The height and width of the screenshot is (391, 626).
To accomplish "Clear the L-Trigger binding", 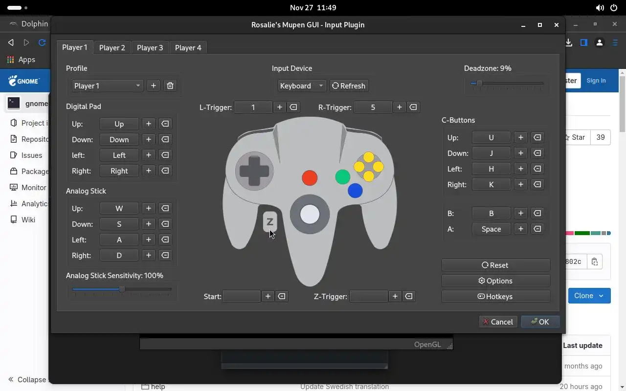I will [293, 107].
